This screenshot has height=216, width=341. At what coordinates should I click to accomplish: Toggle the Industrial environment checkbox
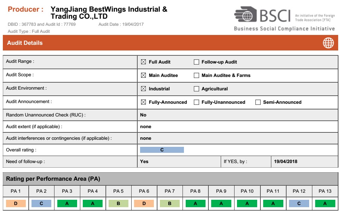143,89
